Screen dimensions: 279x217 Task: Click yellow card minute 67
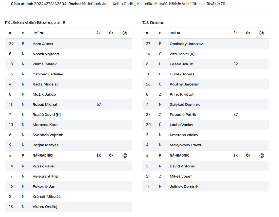click(x=99, y=104)
